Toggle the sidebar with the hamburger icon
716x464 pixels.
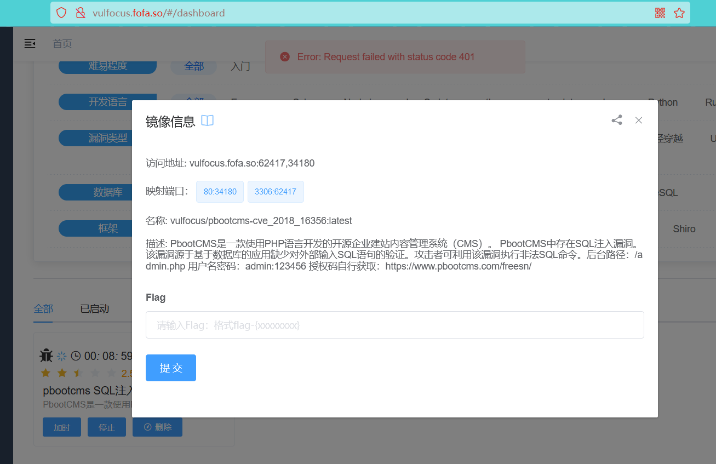[x=30, y=43]
